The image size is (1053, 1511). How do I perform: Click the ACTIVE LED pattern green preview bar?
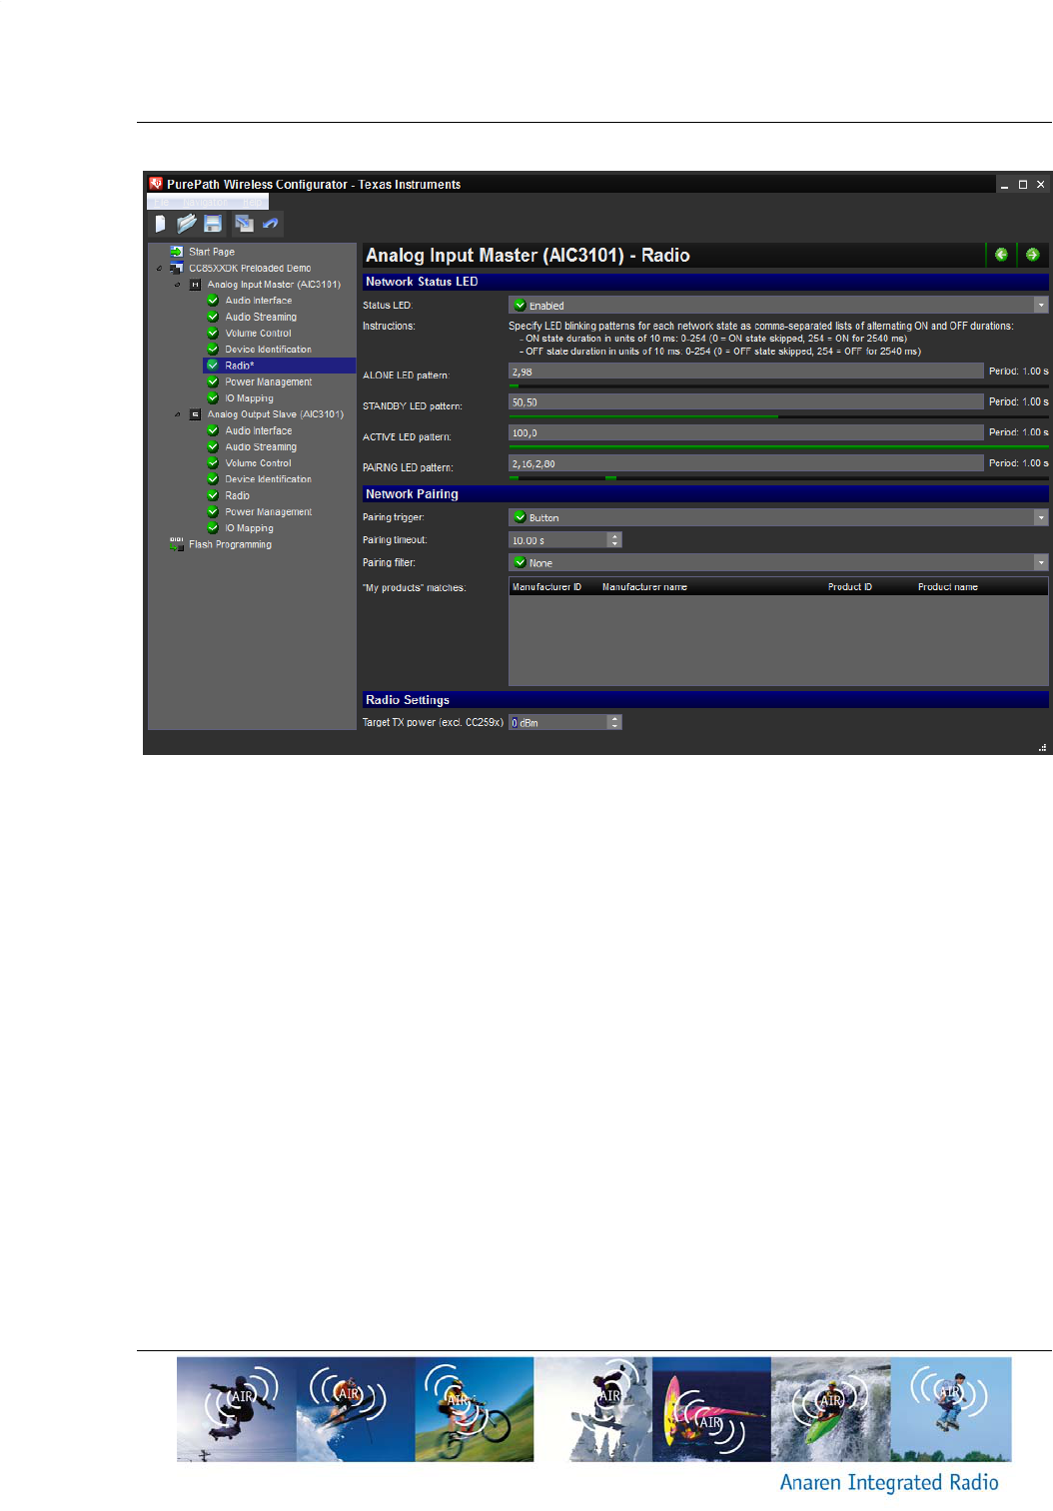(778, 447)
